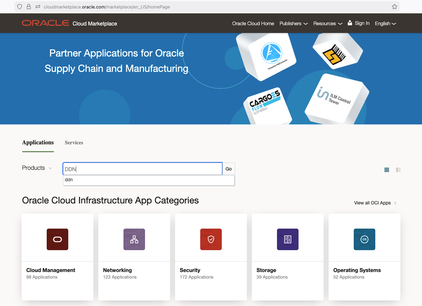
Task: Open the Publishers dropdown
Action: click(x=293, y=23)
